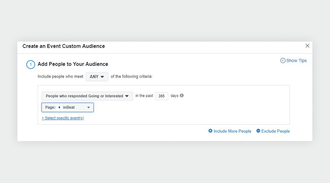Click the plus icon for Include More People
330x183 pixels.
(210, 131)
